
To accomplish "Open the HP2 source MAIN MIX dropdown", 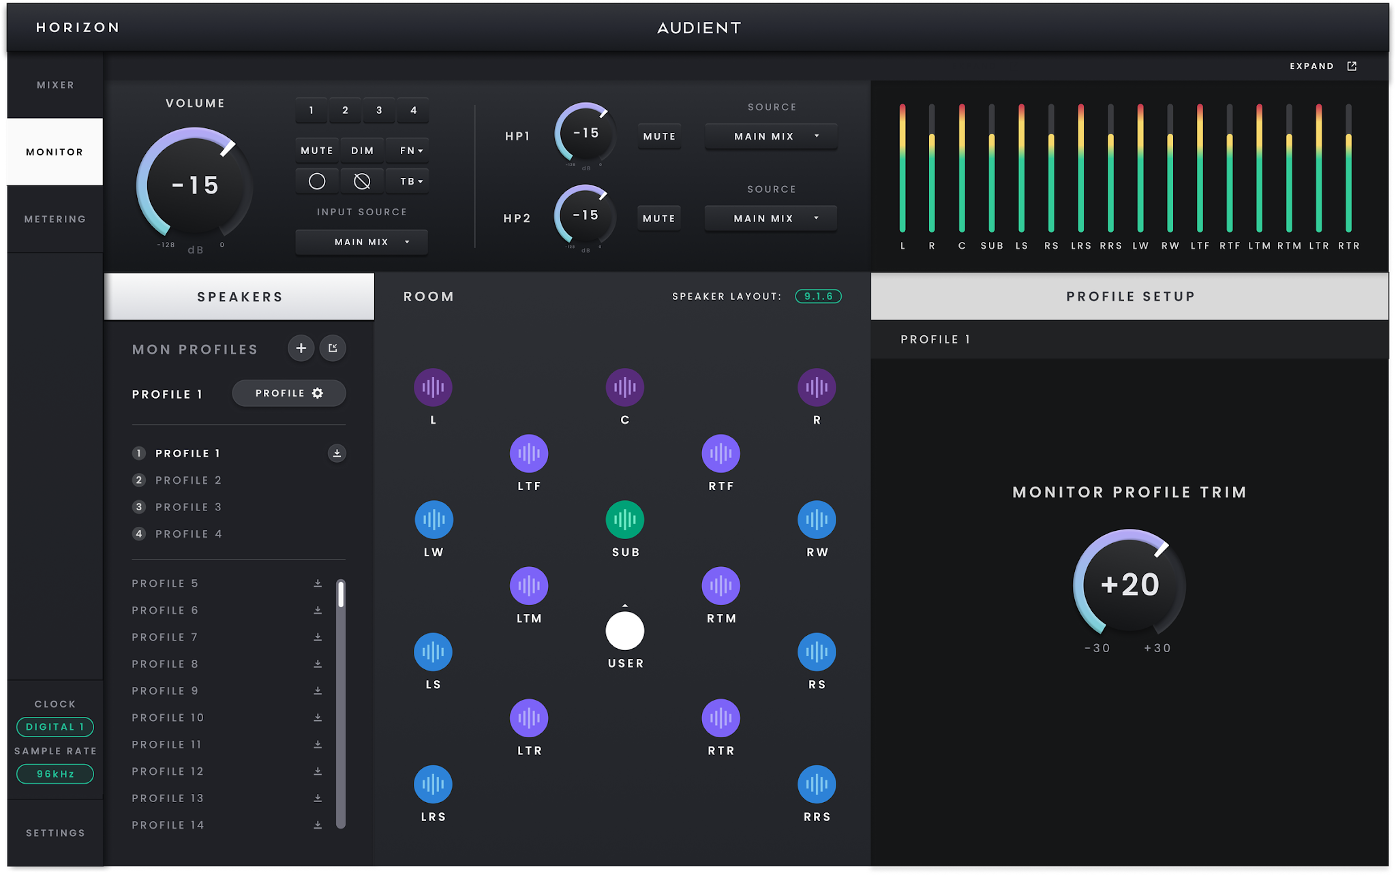I will click(771, 218).
